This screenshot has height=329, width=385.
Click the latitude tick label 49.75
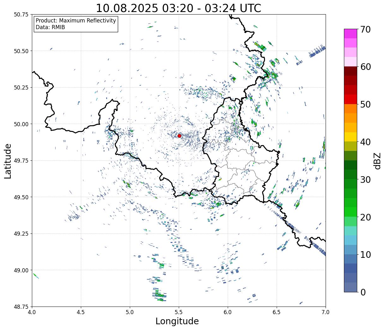(x=21, y=161)
